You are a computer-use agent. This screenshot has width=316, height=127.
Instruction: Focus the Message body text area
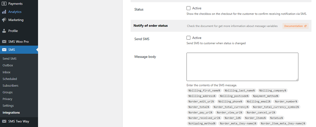click(x=242, y=67)
